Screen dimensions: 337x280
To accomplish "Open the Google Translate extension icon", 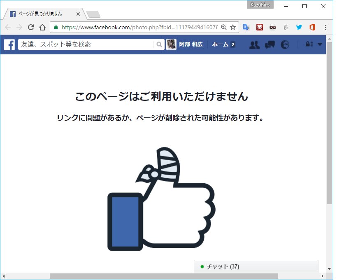I will click(x=246, y=27).
